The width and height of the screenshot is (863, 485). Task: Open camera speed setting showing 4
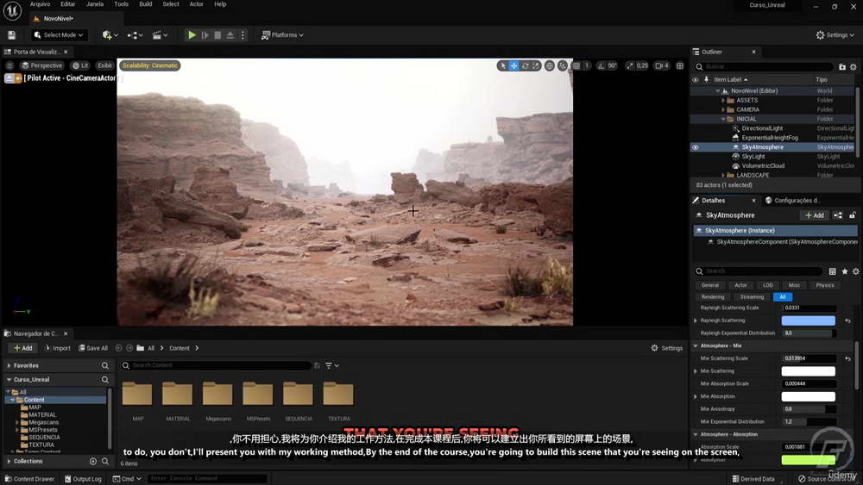click(662, 66)
